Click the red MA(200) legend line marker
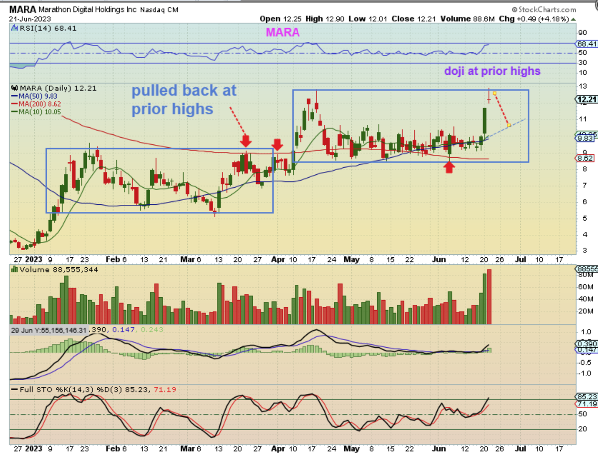598x453 pixels. pyautogui.click(x=13, y=103)
